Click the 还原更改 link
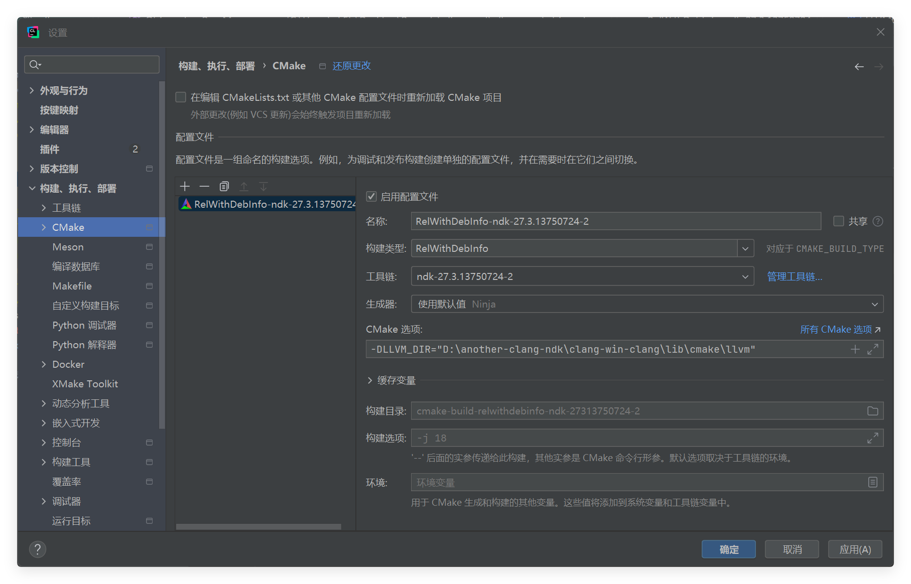Image resolution: width=911 pixels, height=584 pixels. [x=351, y=66]
